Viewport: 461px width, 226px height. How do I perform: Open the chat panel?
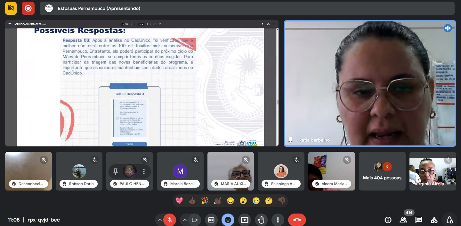[419, 220]
